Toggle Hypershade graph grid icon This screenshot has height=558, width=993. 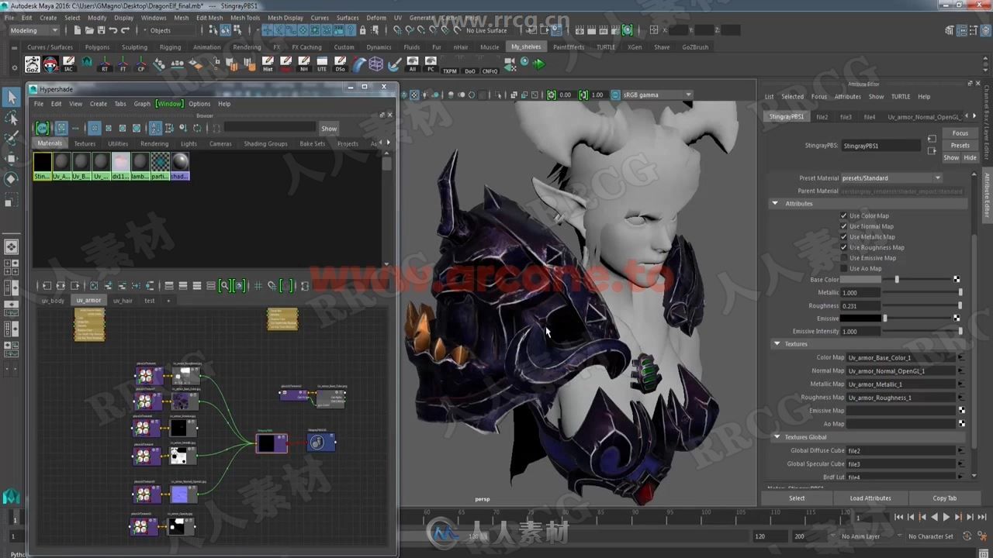[258, 286]
